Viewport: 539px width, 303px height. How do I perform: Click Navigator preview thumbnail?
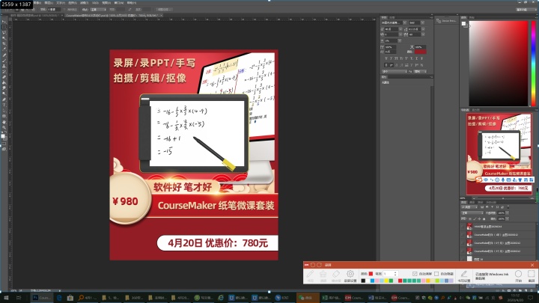pos(499,154)
